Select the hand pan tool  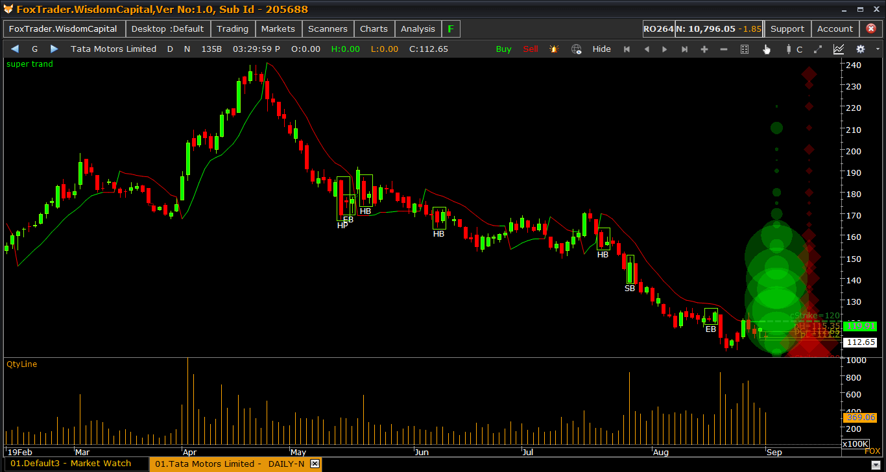767,49
